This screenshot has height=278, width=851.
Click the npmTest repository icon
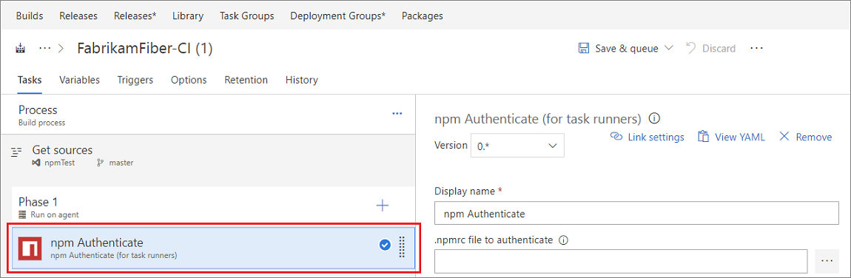pyautogui.click(x=36, y=163)
